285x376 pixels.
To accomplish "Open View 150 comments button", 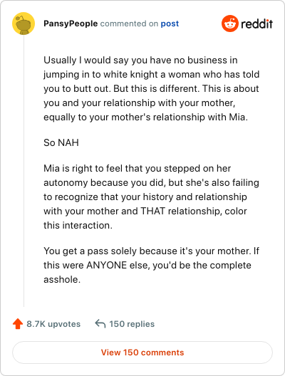I will [x=142, y=352].
